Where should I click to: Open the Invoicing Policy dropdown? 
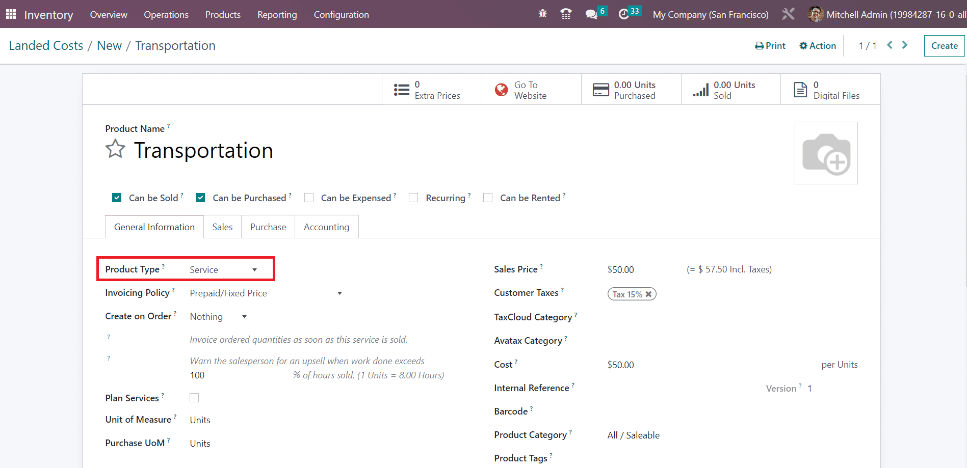[265, 293]
